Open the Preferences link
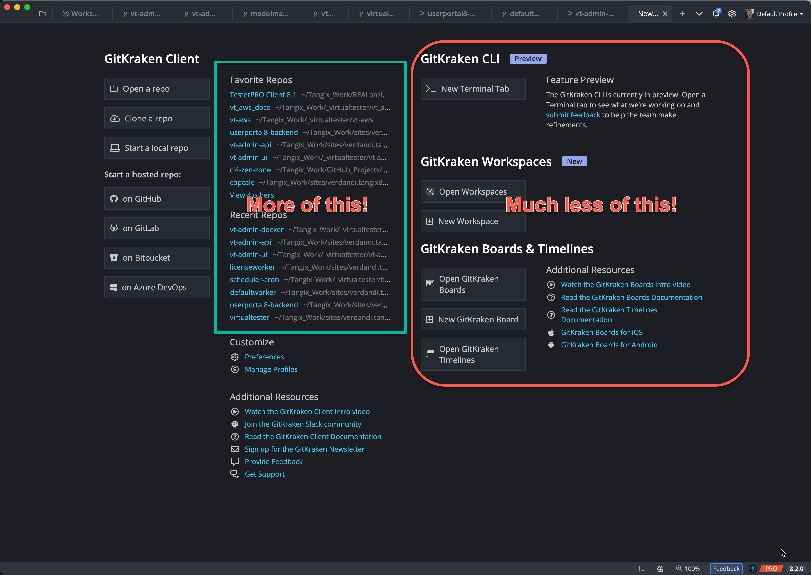 coord(264,357)
